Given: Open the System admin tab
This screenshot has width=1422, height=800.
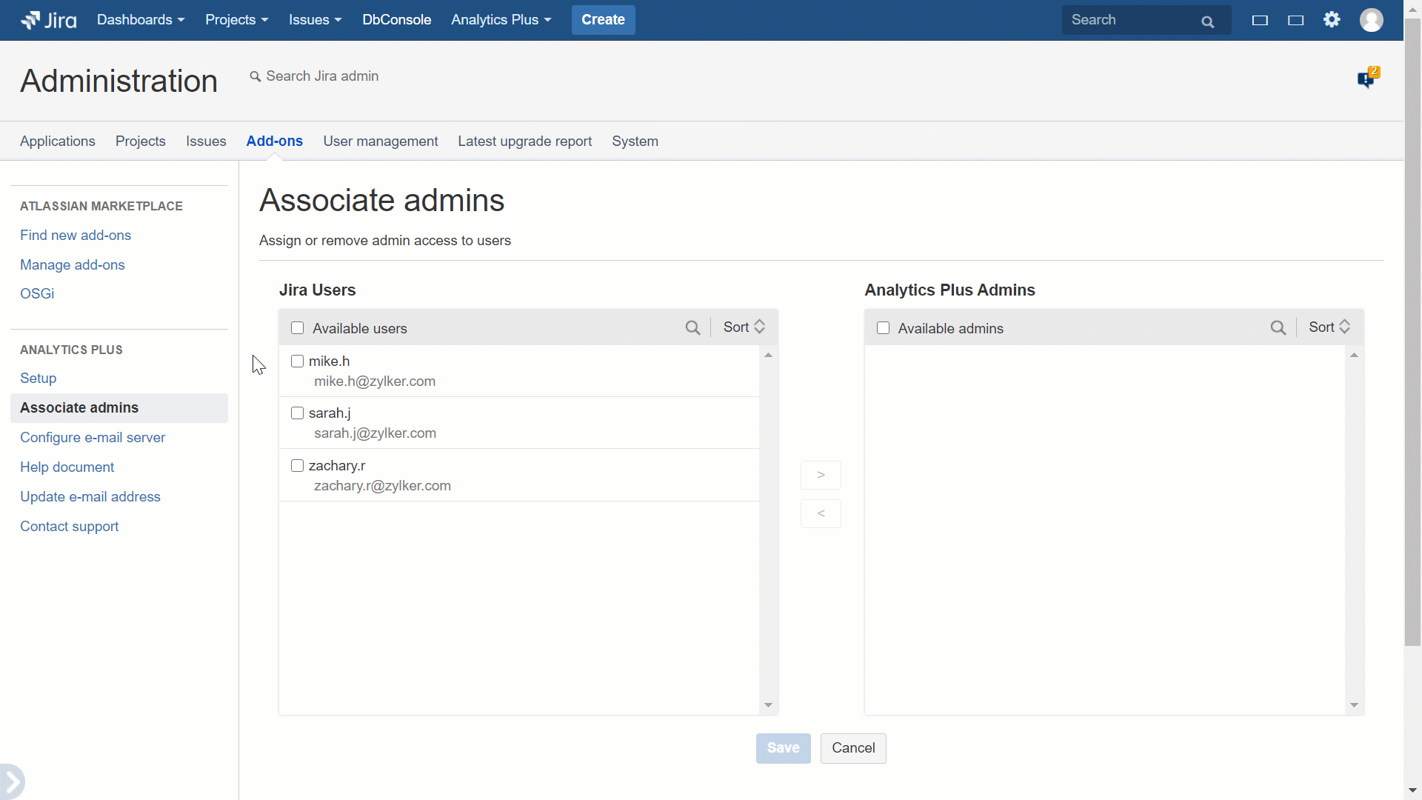Looking at the screenshot, I should (635, 141).
